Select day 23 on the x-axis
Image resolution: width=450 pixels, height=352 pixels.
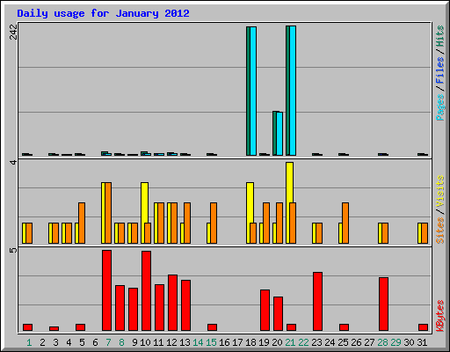click(316, 342)
